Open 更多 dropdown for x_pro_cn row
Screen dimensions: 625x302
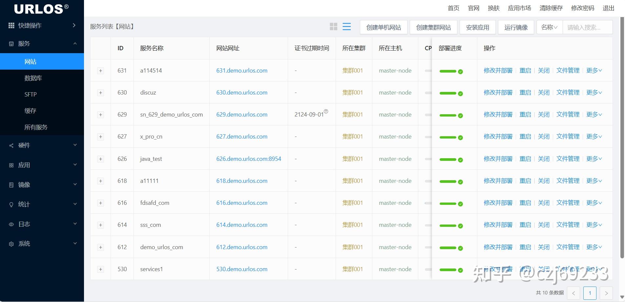[594, 136]
